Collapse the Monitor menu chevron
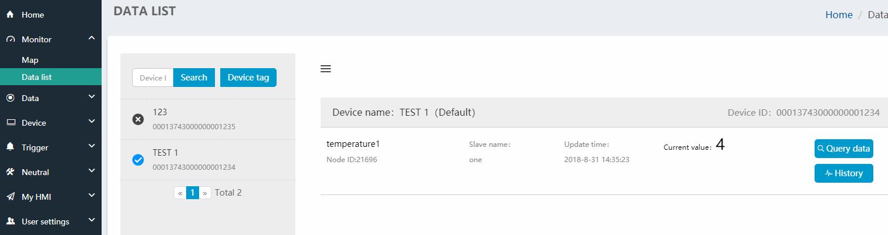 [x=92, y=39]
